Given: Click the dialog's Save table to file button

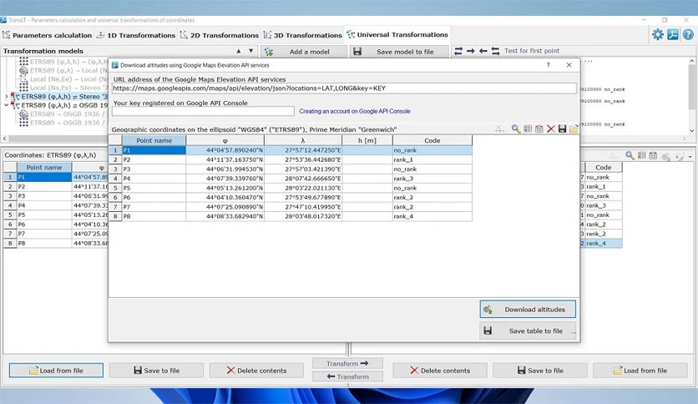Looking at the screenshot, I should click(x=528, y=331).
